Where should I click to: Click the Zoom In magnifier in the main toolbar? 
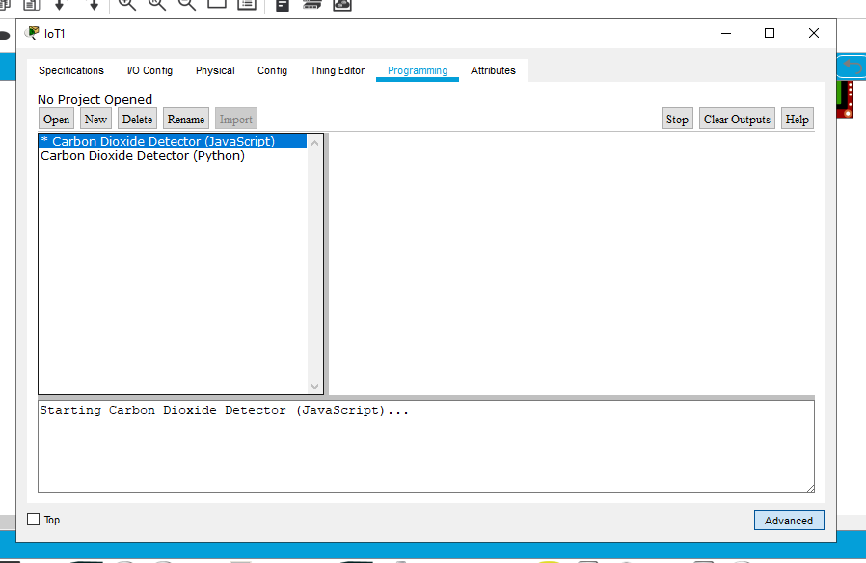(127, 5)
